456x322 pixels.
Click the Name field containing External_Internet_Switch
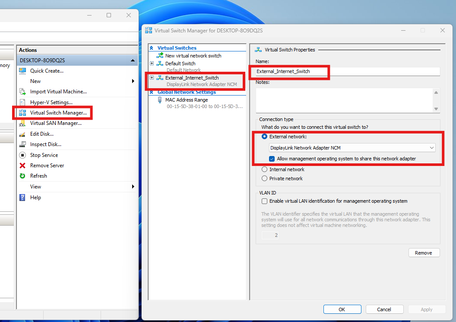coord(348,71)
